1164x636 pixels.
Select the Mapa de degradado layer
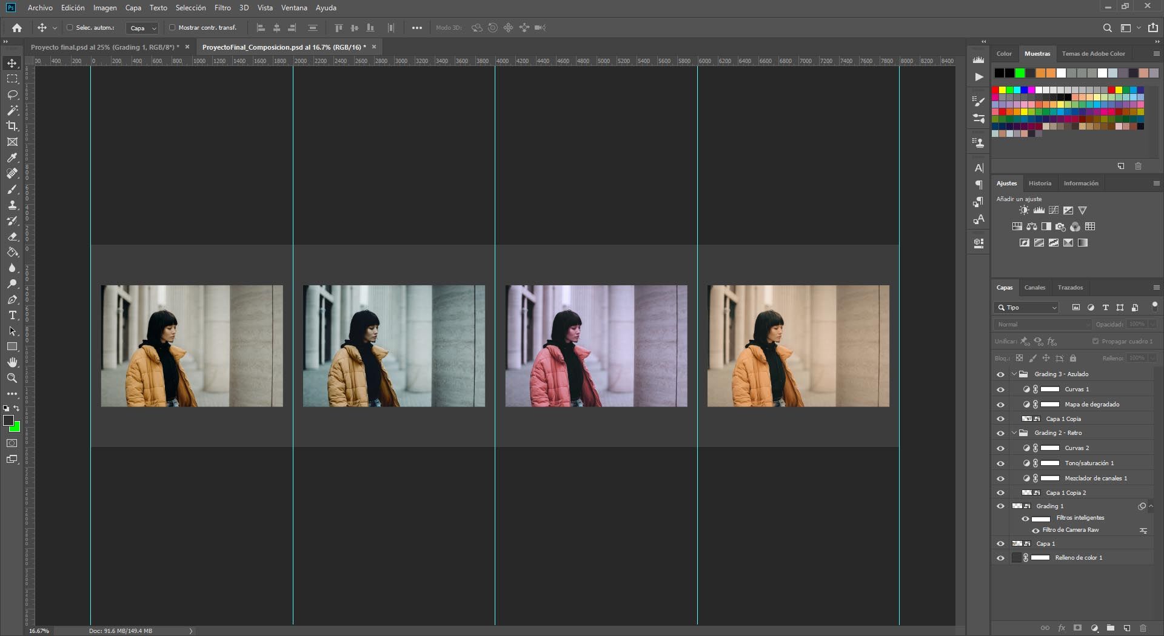click(x=1091, y=405)
